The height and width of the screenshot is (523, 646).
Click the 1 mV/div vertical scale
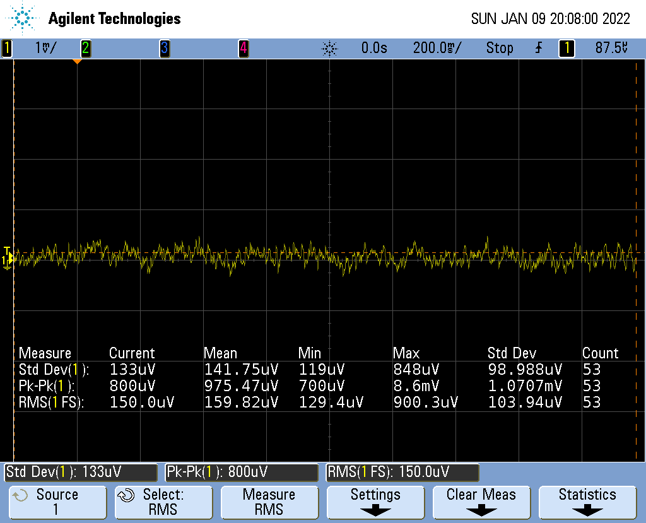tap(45, 48)
